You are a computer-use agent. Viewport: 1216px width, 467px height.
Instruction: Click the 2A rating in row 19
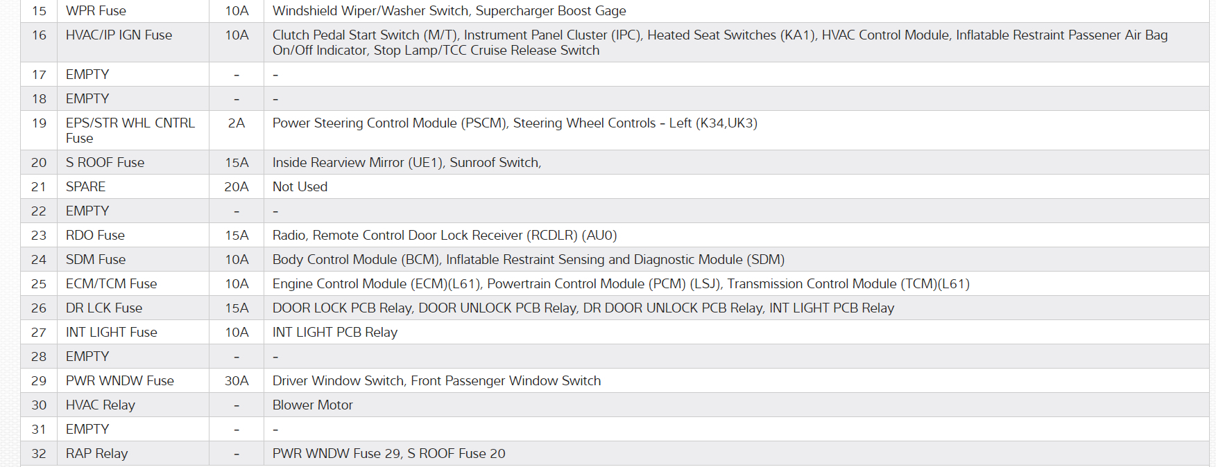click(x=237, y=123)
